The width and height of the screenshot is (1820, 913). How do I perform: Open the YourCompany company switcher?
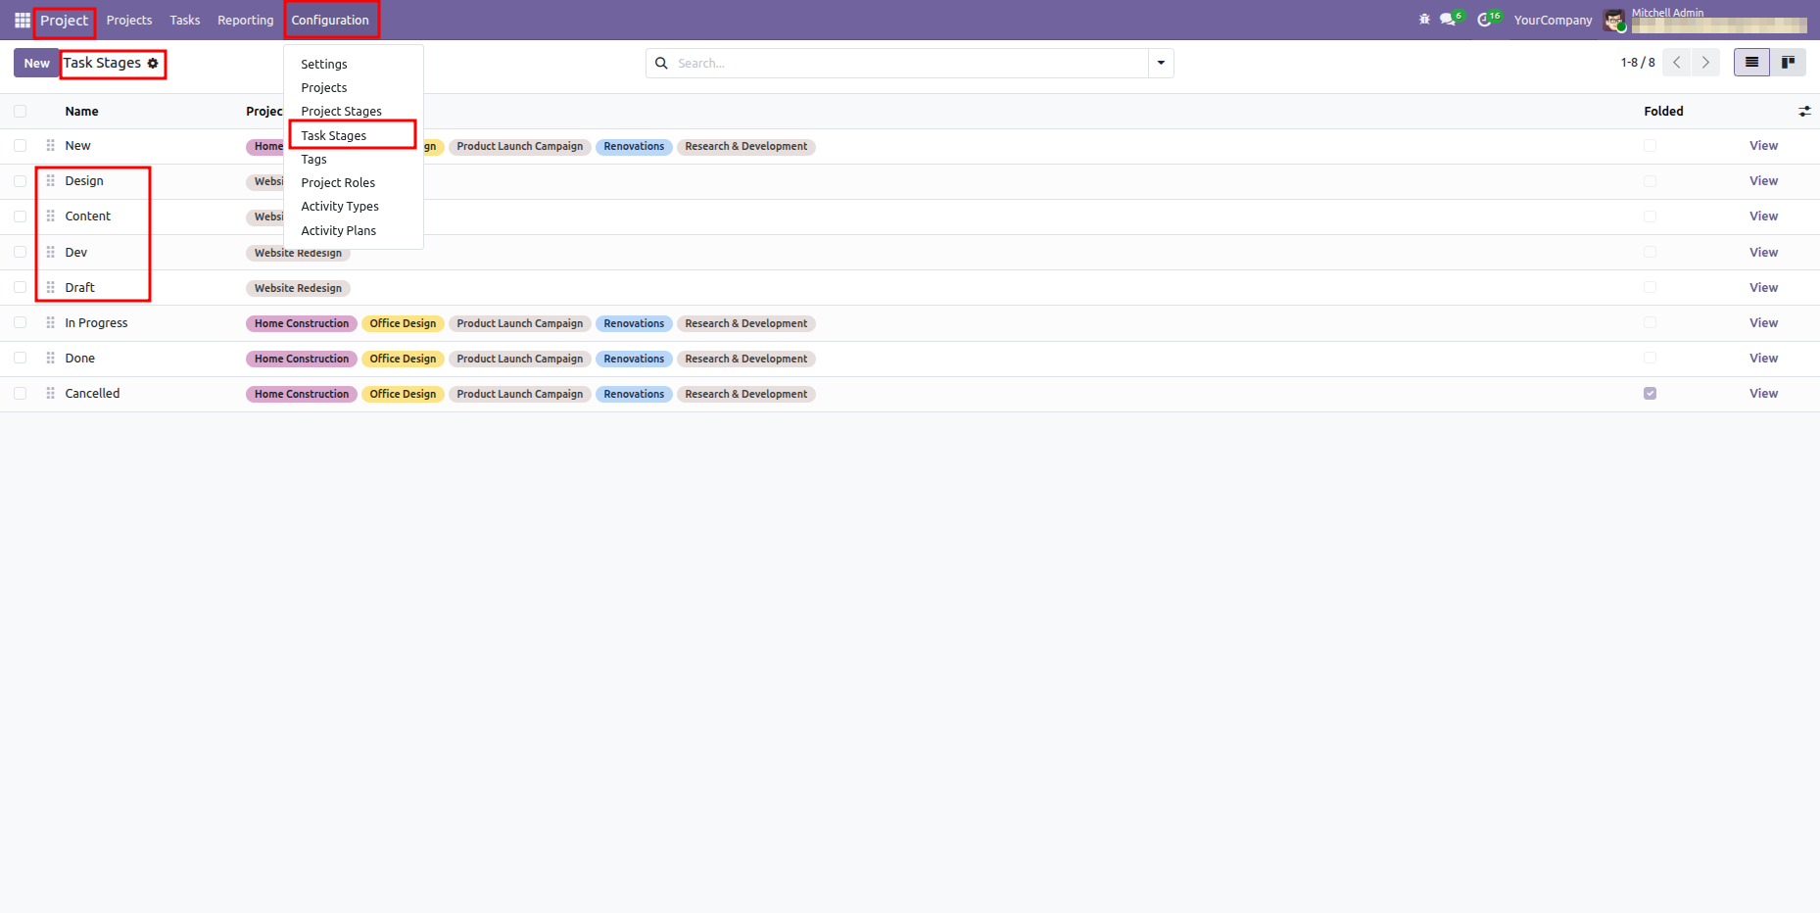[x=1553, y=20]
